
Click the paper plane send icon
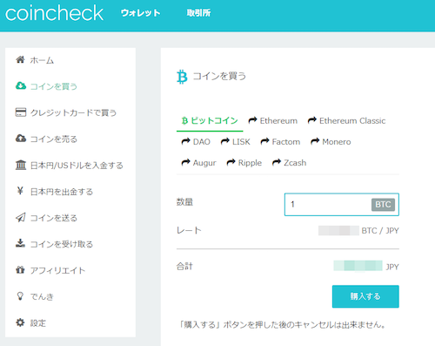point(20,217)
